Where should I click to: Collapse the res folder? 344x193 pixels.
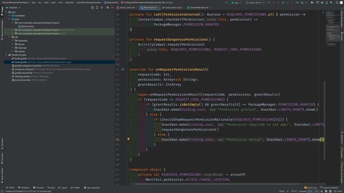[10, 37]
